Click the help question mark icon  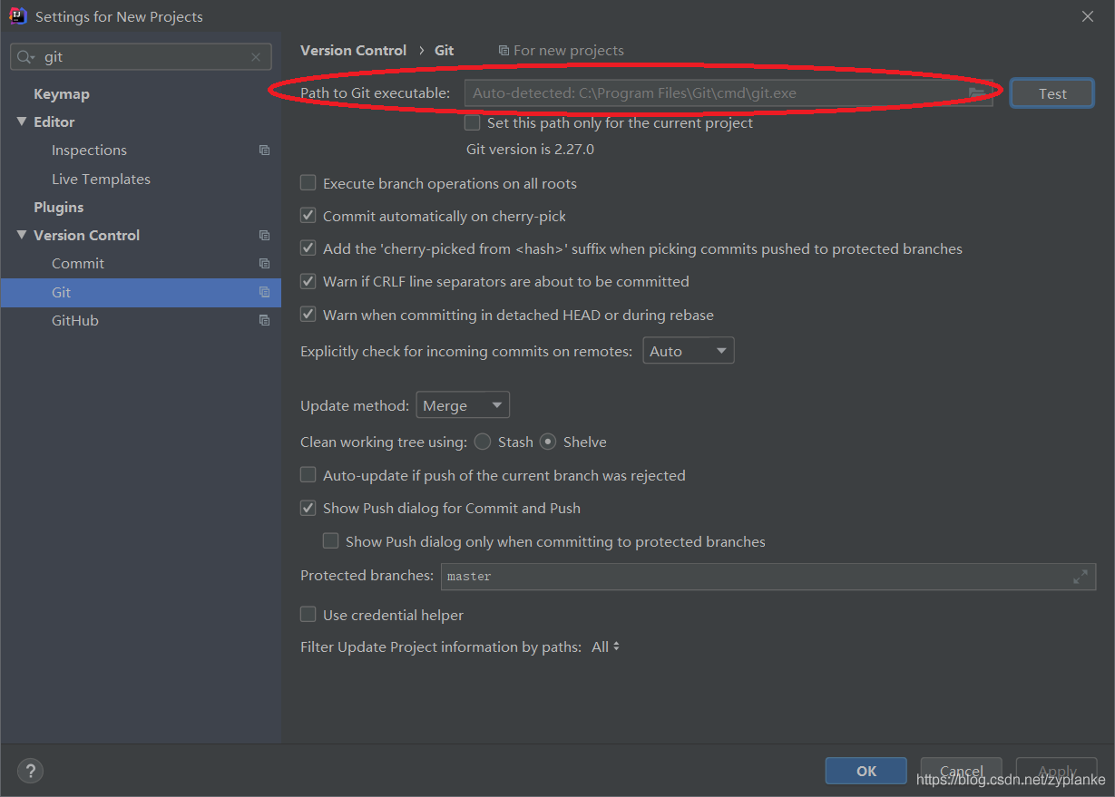point(30,771)
